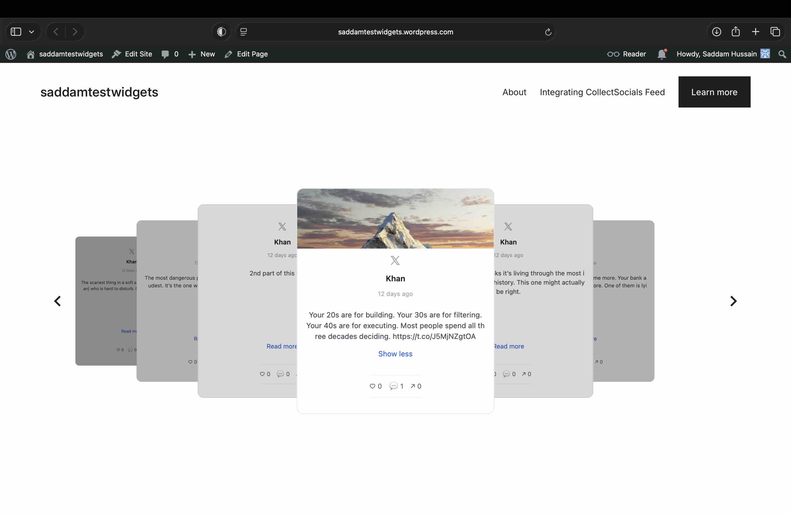Click the mountain image on center card
This screenshot has height=514, width=791.
(395, 219)
